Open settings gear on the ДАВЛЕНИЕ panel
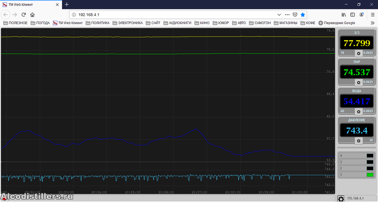The width and height of the screenshot is (378, 202). tap(358, 141)
